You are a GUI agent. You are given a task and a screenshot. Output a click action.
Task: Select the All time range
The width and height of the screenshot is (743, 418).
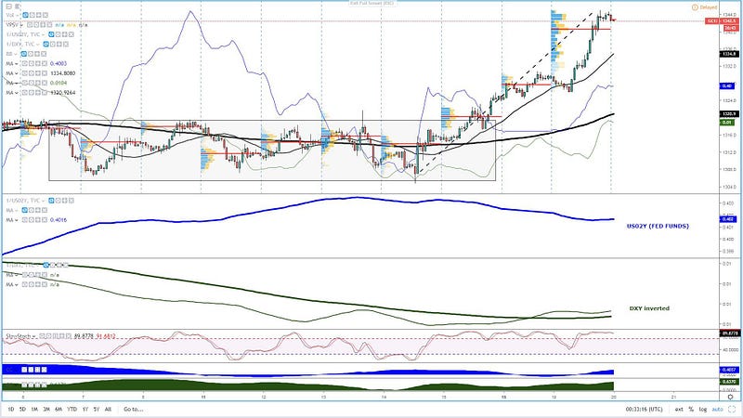pyautogui.click(x=108, y=409)
